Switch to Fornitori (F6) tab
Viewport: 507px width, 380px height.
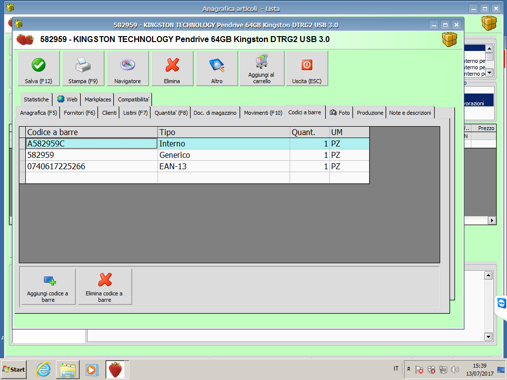(80, 113)
